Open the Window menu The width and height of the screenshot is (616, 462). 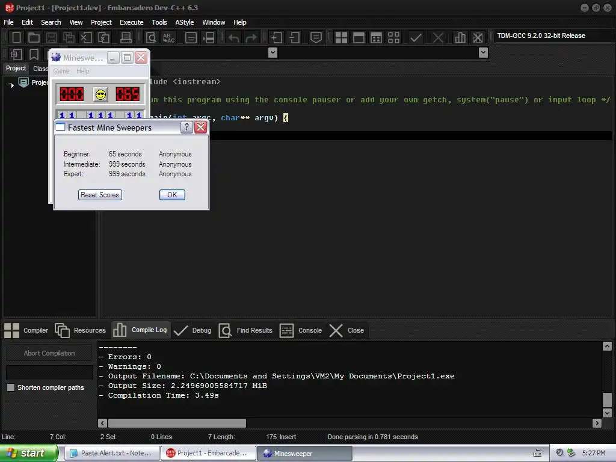[x=214, y=22]
